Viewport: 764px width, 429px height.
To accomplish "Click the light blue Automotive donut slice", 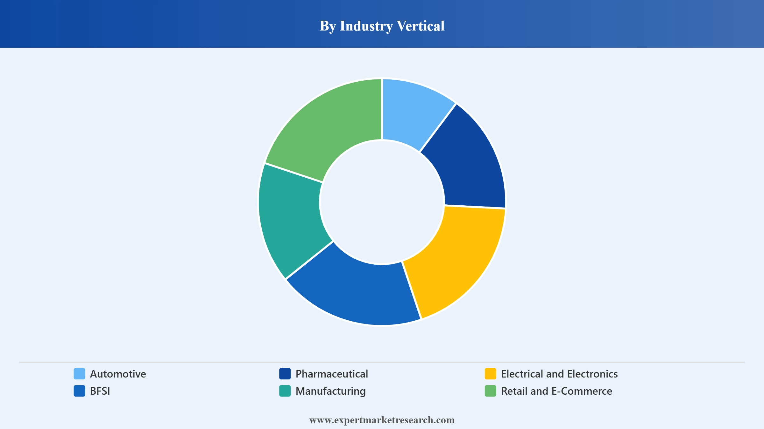I will 411,113.
